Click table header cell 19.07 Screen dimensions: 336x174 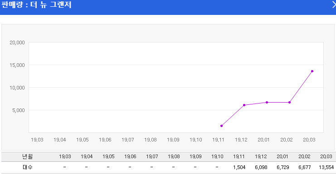click(x=152, y=156)
